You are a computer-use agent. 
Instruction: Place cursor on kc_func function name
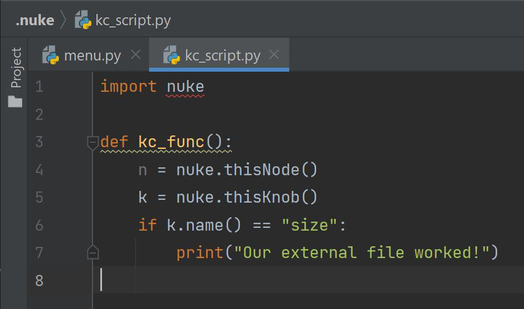tap(171, 142)
